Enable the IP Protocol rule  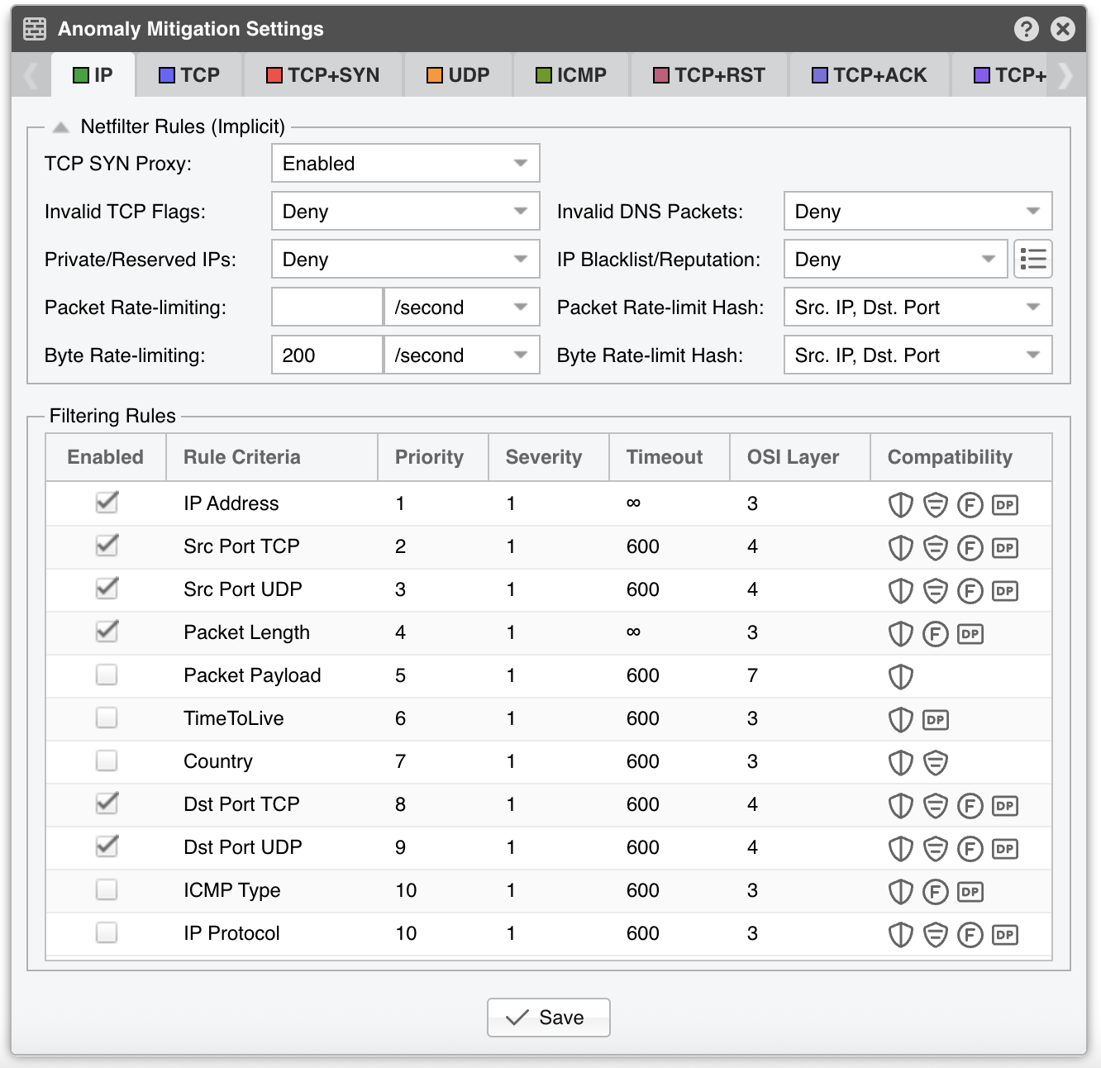107,932
